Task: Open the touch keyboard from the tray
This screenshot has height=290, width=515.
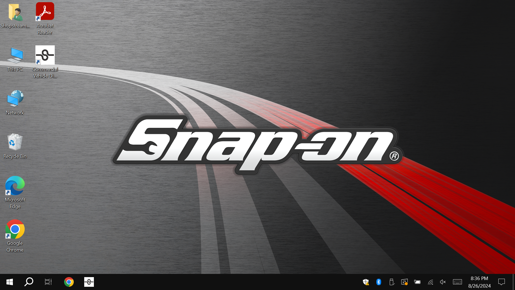Action: [x=457, y=282]
